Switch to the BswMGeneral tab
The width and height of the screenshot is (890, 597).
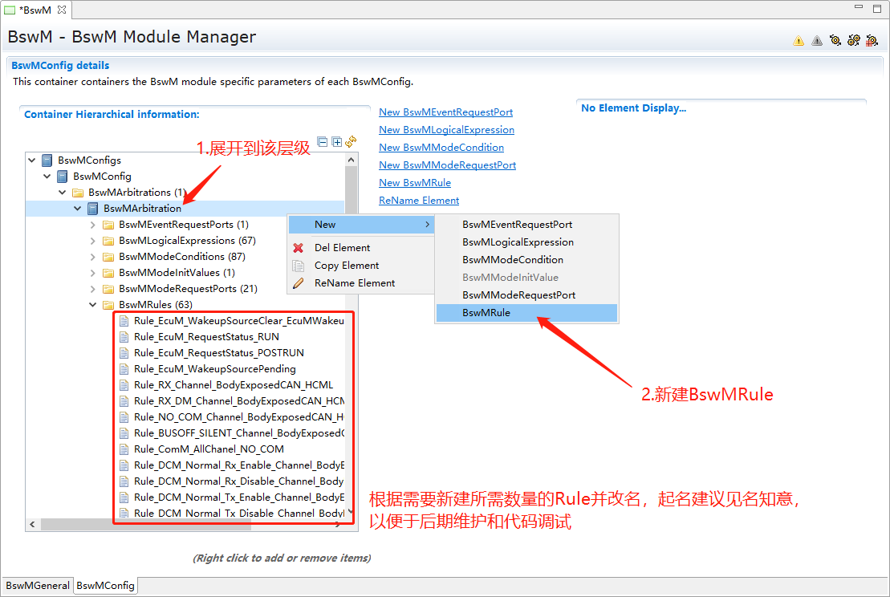click(x=37, y=586)
